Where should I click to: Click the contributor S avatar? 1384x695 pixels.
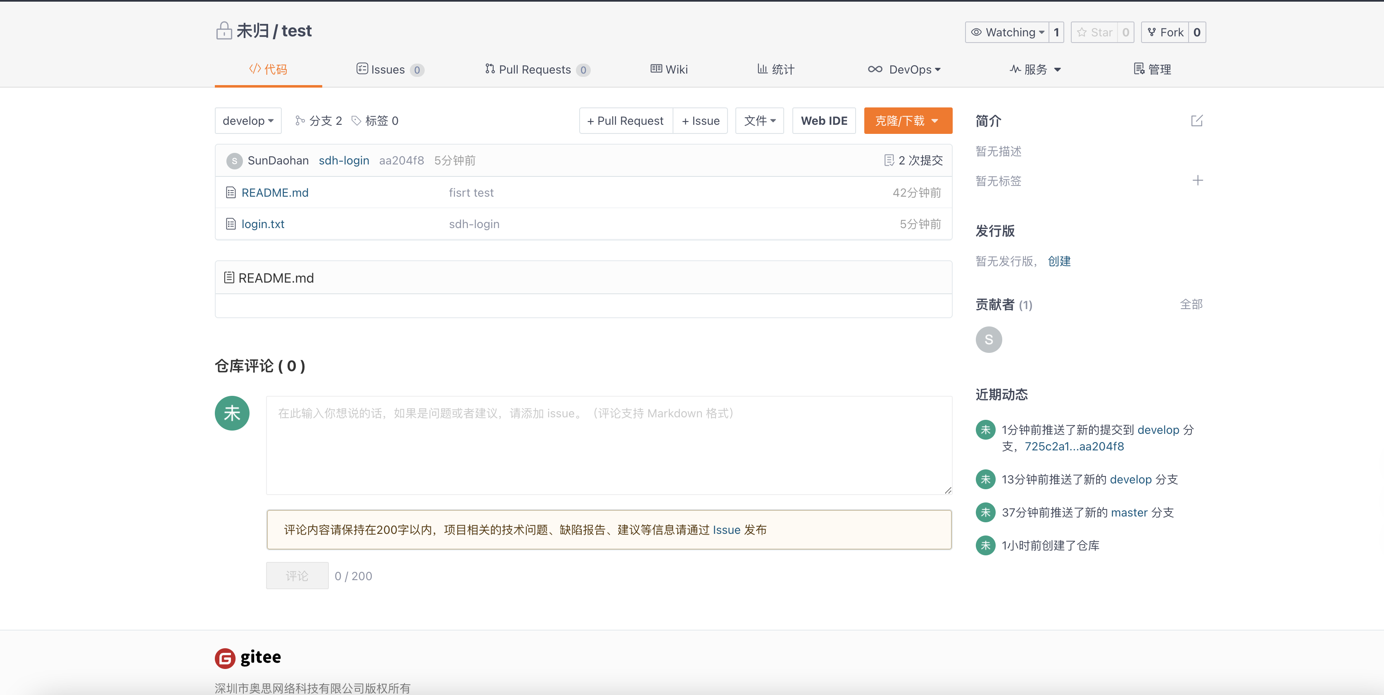tap(989, 340)
